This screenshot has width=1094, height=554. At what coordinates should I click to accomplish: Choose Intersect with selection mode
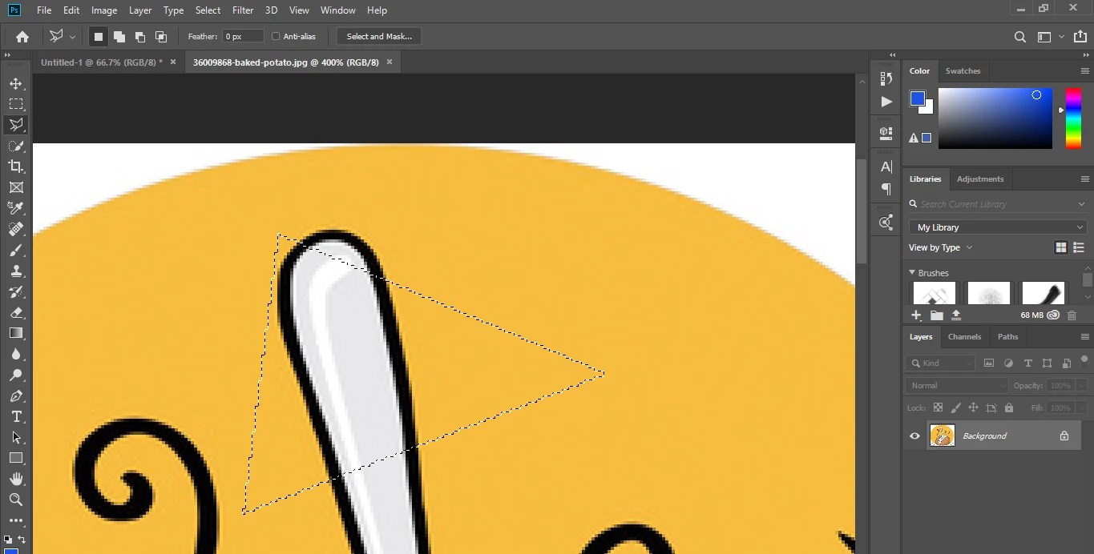[x=160, y=36]
